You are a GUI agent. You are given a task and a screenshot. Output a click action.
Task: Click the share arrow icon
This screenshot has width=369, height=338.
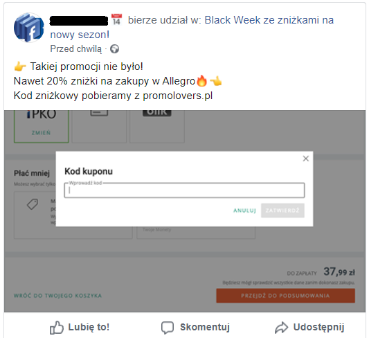281,328
